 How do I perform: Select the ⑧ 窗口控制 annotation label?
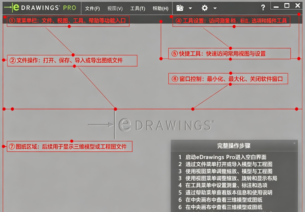228,79
